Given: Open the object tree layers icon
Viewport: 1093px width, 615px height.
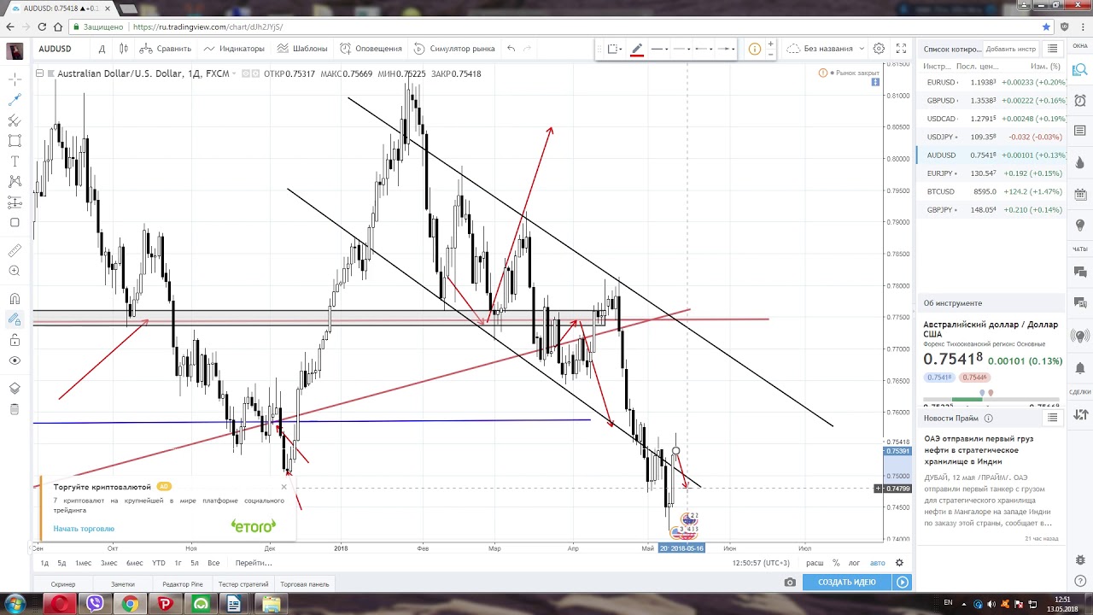Looking at the screenshot, I should [15, 389].
